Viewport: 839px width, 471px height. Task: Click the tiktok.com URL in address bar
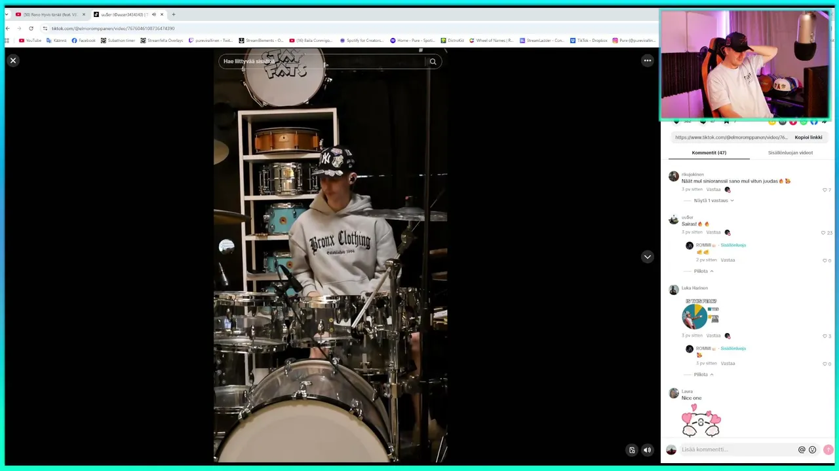point(113,28)
